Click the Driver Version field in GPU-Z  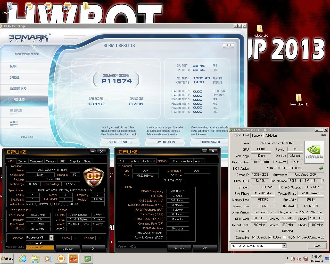pos(288,212)
